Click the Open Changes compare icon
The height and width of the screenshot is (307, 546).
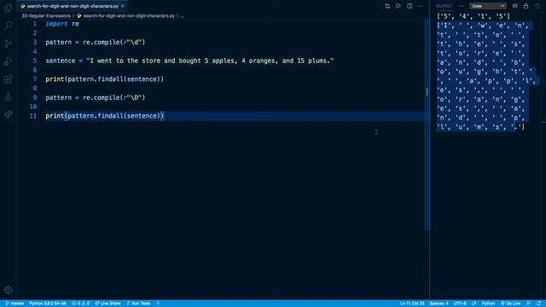tap(387, 6)
